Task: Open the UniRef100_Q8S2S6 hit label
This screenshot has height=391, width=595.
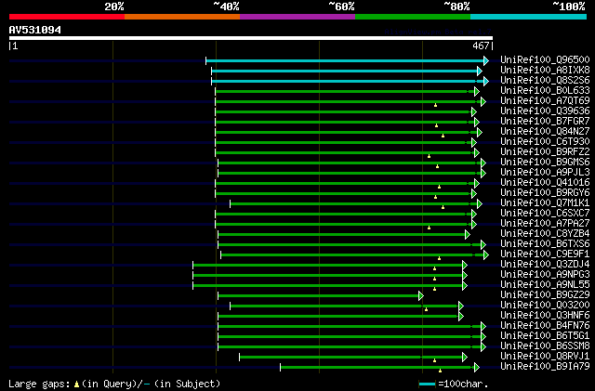Action: click(545, 81)
